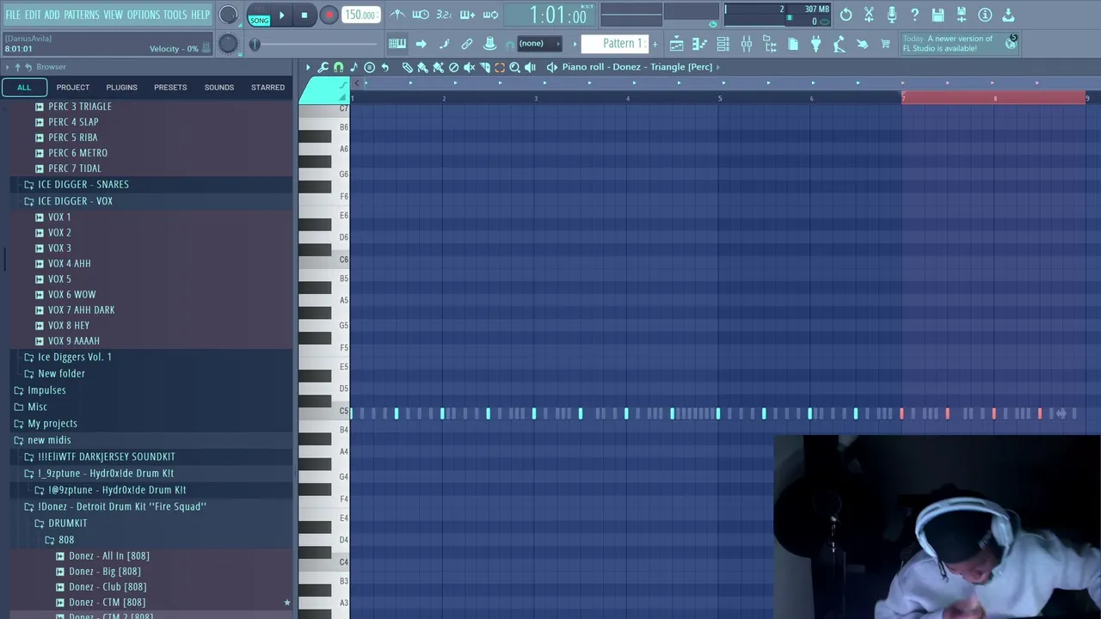Open the piano roll menu arrow
The image size is (1101, 619).
tap(308, 67)
